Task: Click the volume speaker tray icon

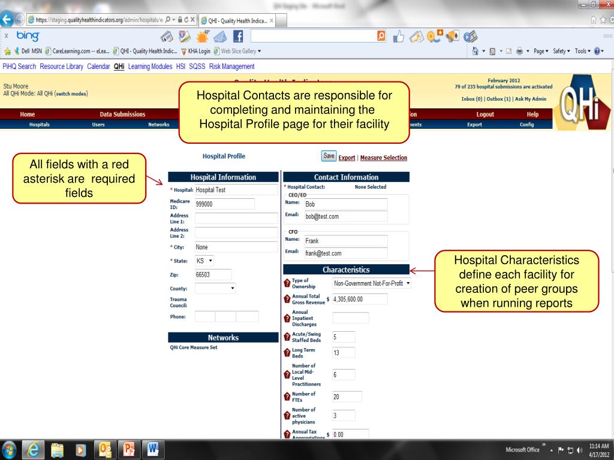Action: click(580, 450)
